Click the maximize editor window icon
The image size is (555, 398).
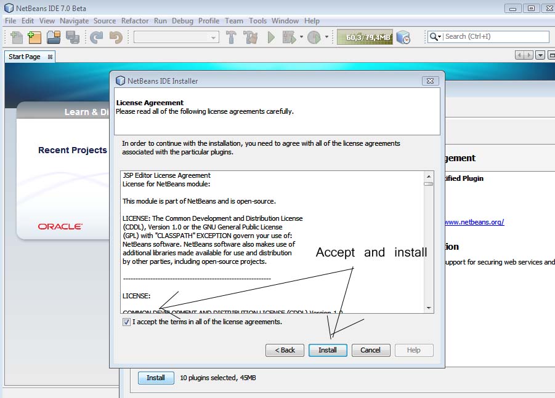tap(551, 55)
